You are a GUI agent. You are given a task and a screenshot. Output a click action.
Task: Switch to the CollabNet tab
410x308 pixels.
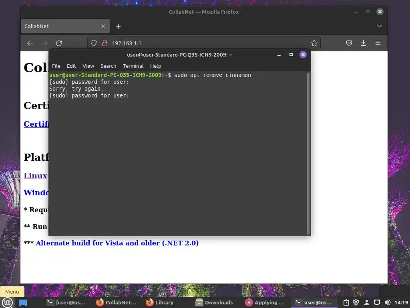point(65,26)
